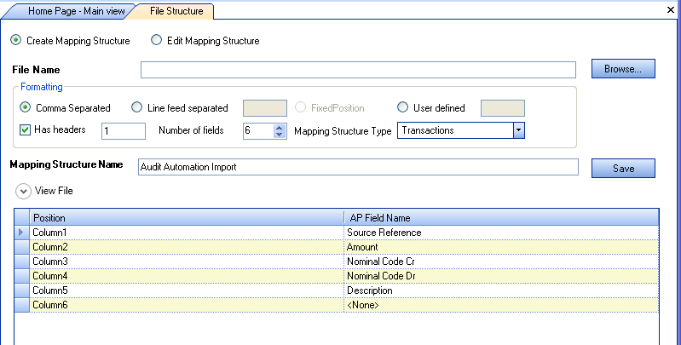Click the User defined separator text box
681x345 pixels.
tap(503, 108)
